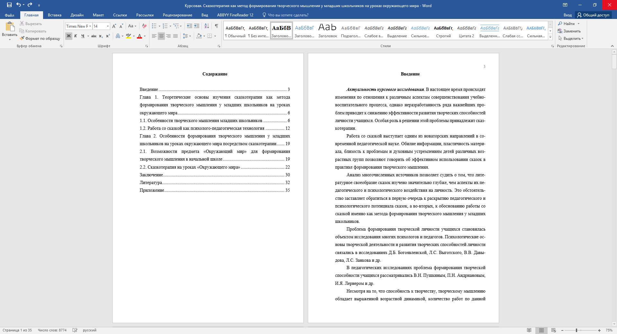The width and height of the screenshot is (617, 334).
Task: Open the Change Case (Аа) dropdown
Action: pyautogui.click(x=132, y=26)
